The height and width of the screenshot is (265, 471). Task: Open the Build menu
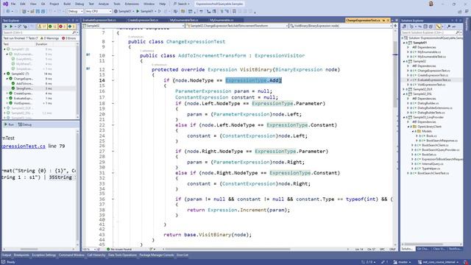pyautogui.click(x=67, y=4)
